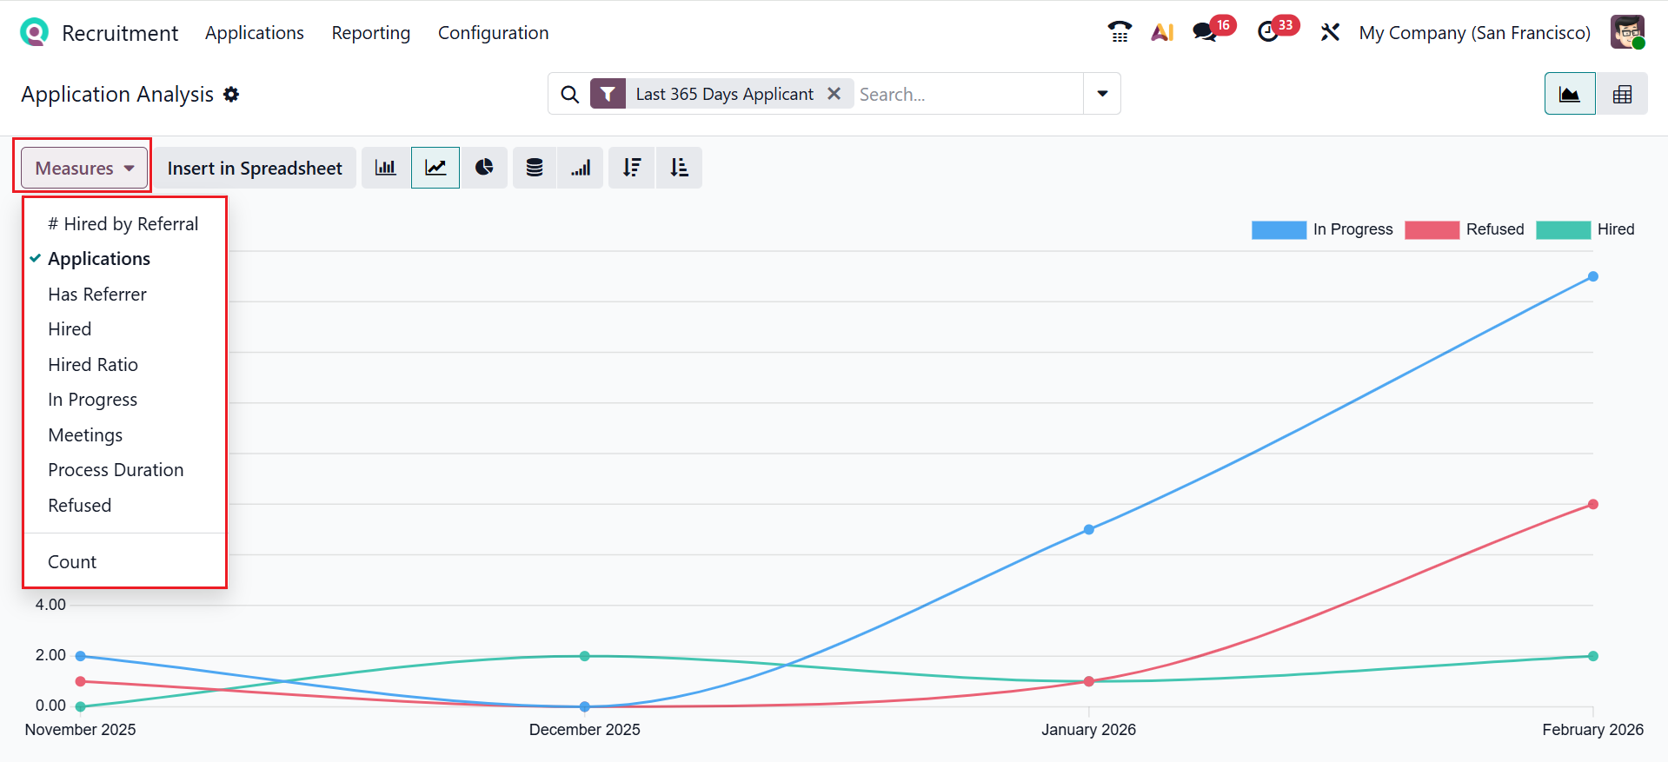This screenshot has width=1668, height=762.
Task: Sort chart in descending order
Action: [x=632, y=168]
